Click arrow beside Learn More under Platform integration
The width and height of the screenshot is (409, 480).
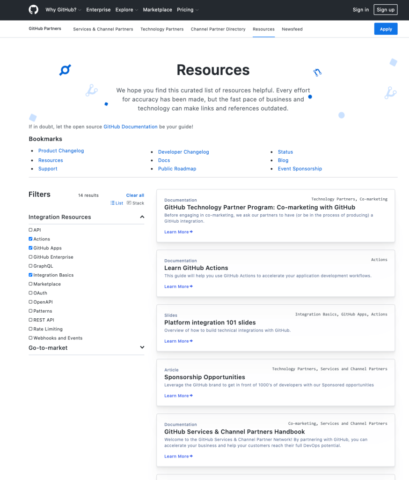(191, 341)
